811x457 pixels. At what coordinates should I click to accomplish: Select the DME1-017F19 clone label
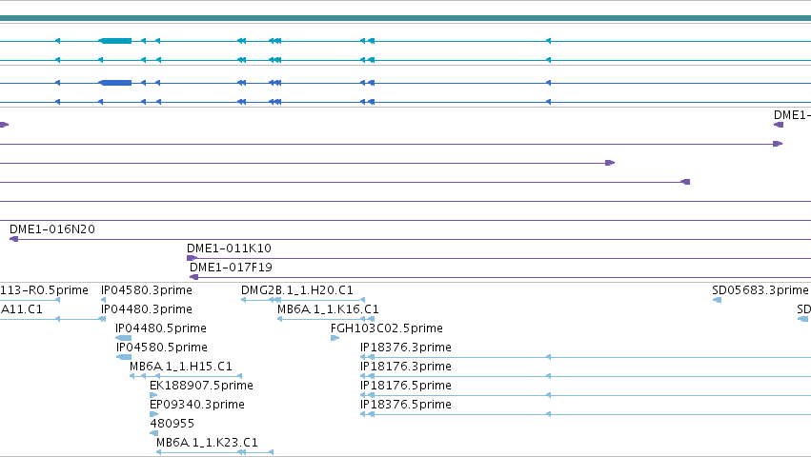(232, 268)
